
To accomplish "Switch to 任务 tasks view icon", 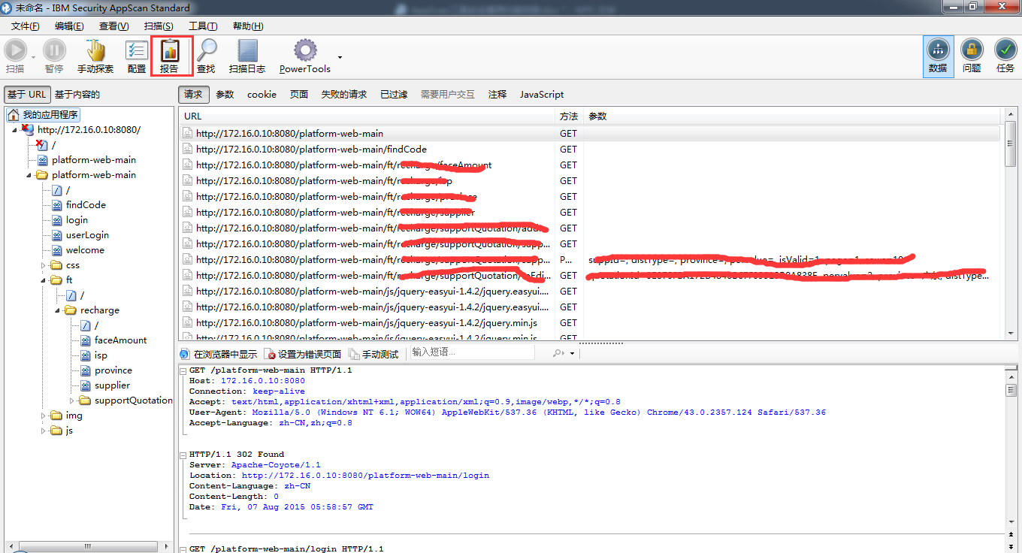I will tap(1005, 50).
